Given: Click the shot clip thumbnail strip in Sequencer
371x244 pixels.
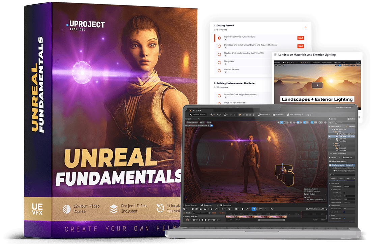Looking at the screenshot, I should tap(256, 217).
